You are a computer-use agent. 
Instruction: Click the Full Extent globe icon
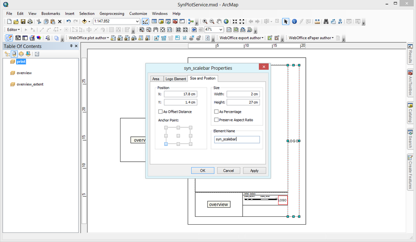coord(226,22)
